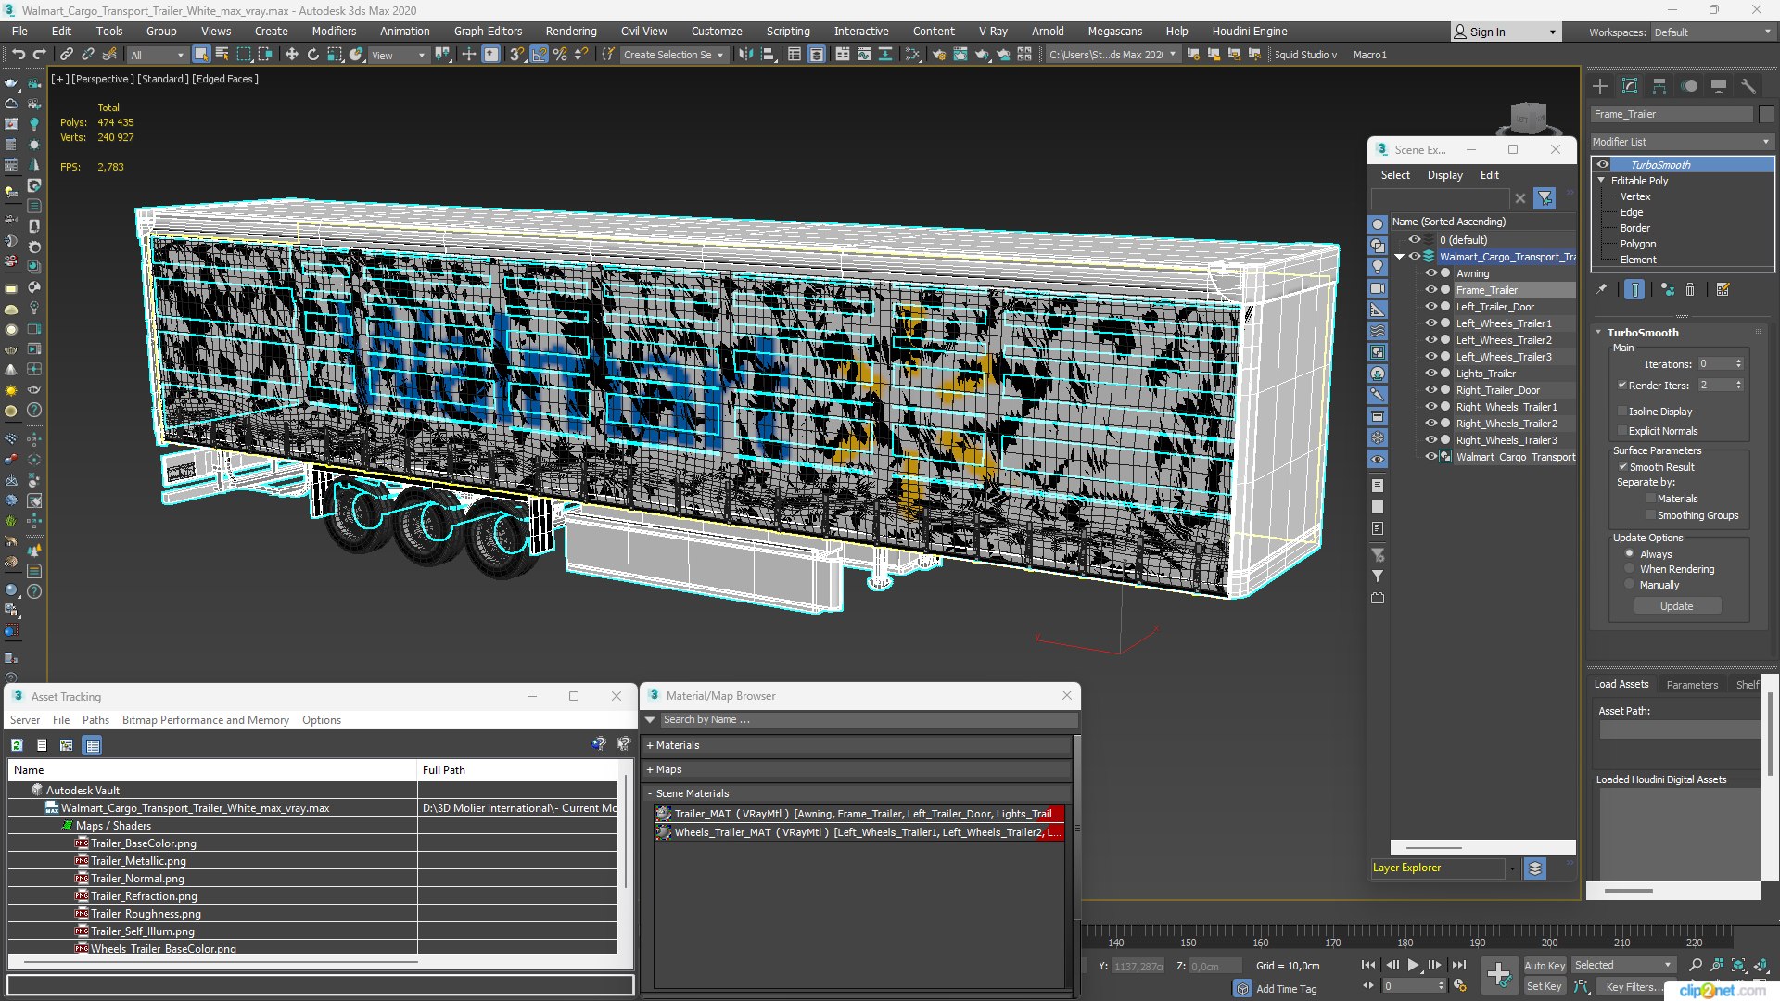The height and width of the screenshot is (1001, 1780).
Task: Select the Manually update option
Action: click(1630, 585)
